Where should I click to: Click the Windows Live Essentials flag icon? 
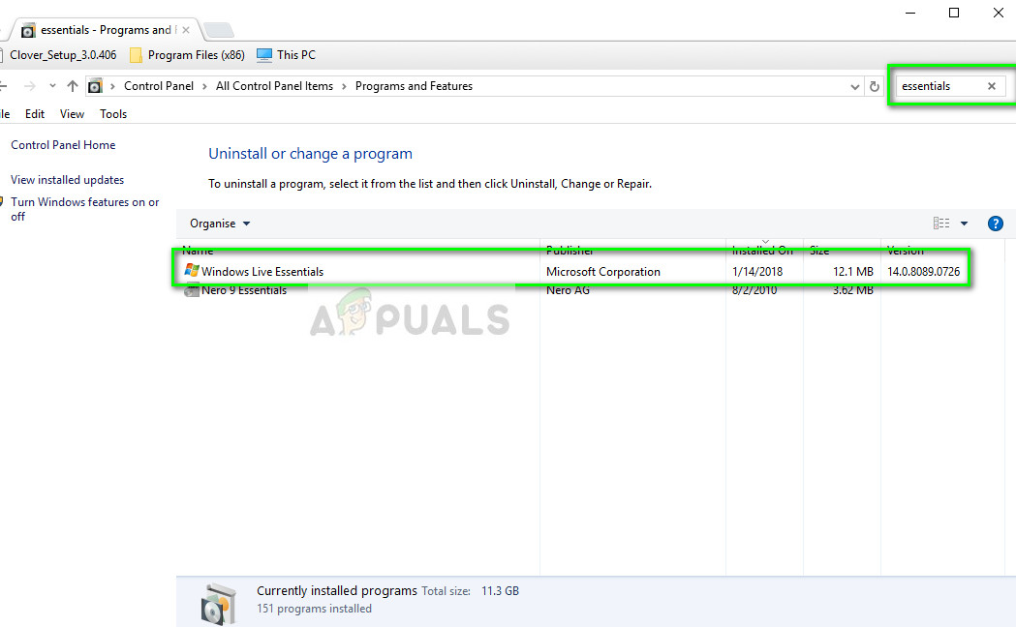point(191,271)
